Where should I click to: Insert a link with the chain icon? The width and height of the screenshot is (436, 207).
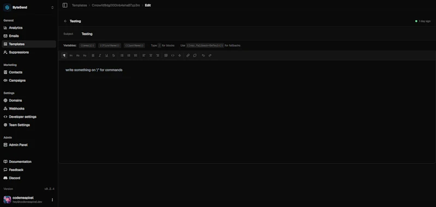(188, 56)
